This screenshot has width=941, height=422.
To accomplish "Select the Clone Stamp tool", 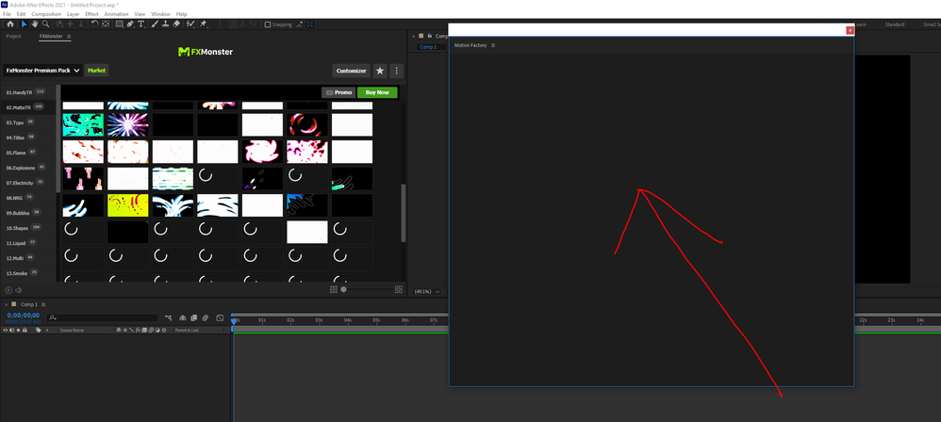I will [x=166, y=24].
